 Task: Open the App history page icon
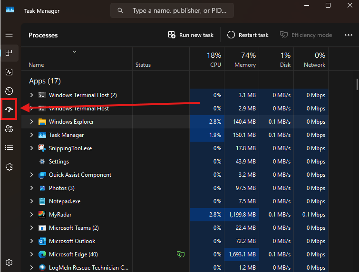[x=9, y=91]
